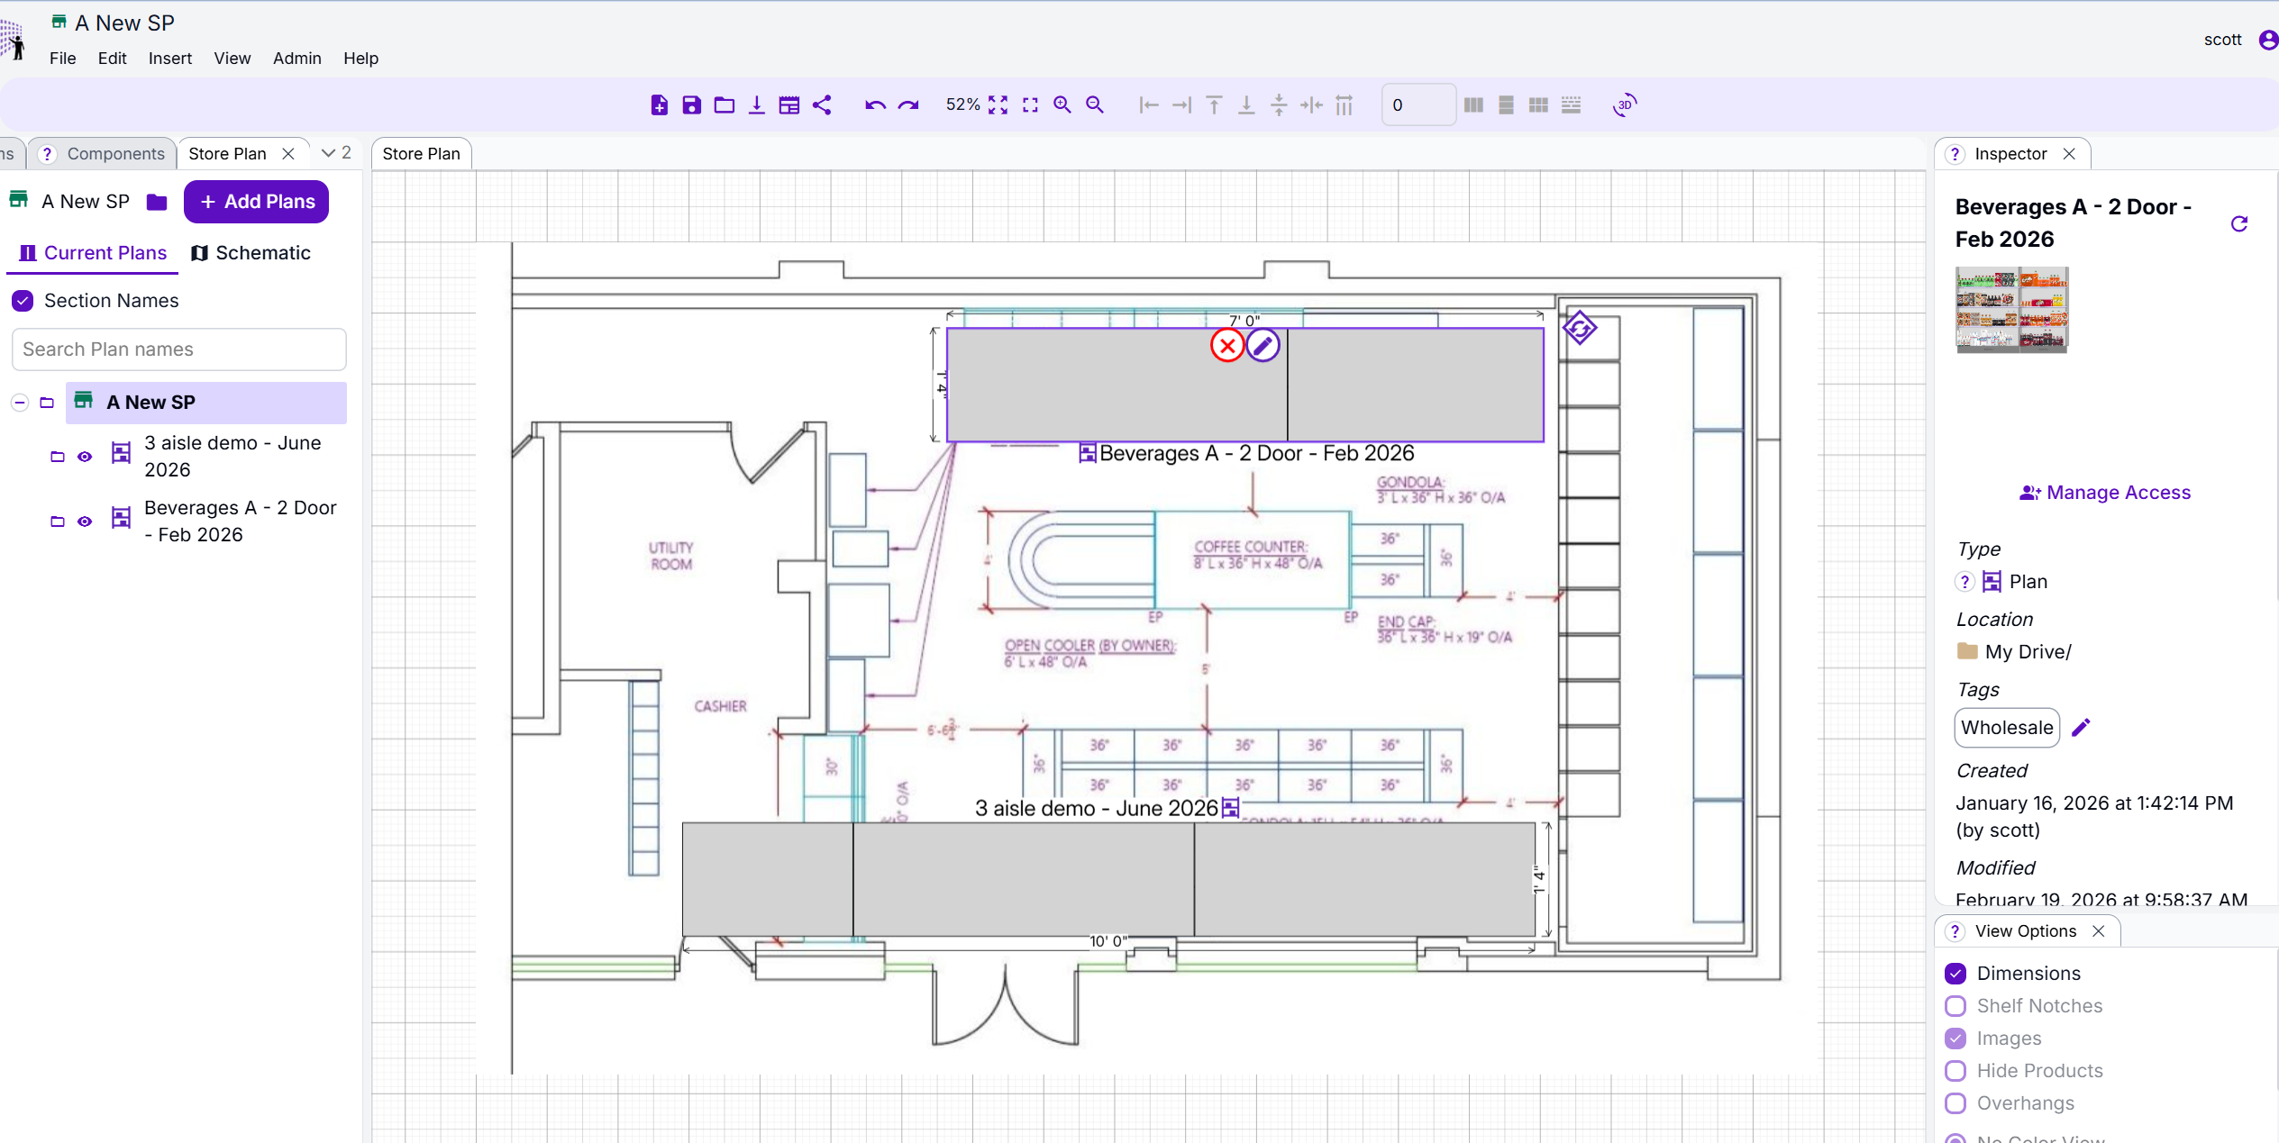Image resolution: width=2279 pixels, height=1143 pixels.
Task: Click the Manage Access link
Action: coord(2105,493)
